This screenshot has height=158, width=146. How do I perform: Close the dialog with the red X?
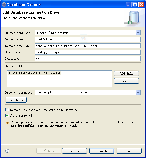[141, 4]
